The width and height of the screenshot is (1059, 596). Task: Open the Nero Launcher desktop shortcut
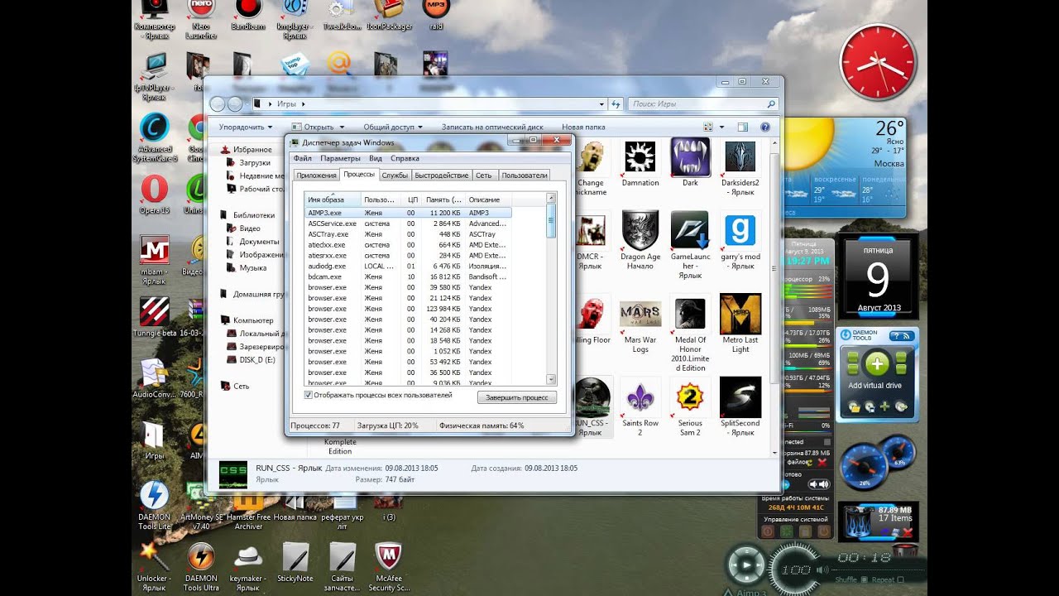[x=200, y=20]
